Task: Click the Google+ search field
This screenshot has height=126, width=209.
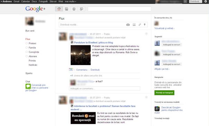Action: (120, 9)
